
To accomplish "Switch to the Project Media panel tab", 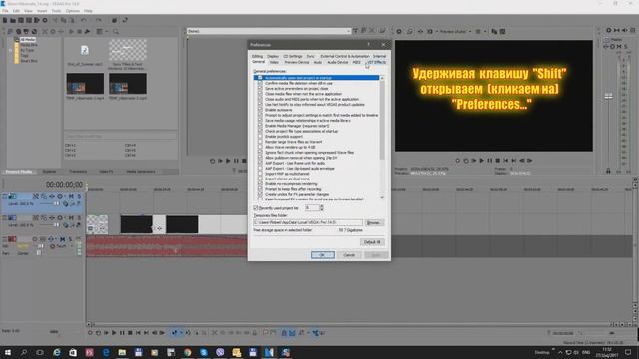I will click(x=18, y=172).
